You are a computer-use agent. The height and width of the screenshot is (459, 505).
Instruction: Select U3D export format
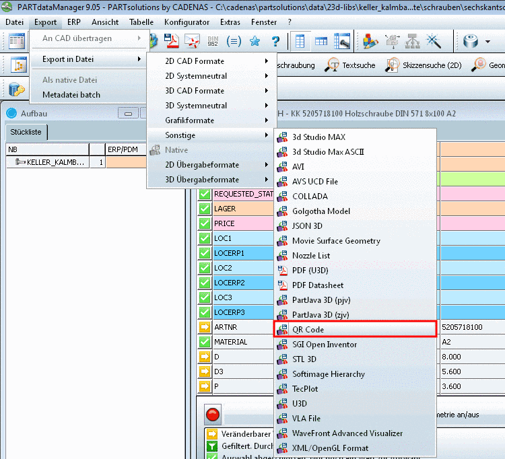point(355,404)
